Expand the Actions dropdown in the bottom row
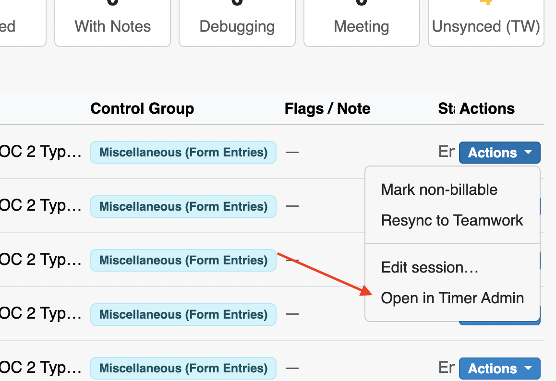The image size is (556, 381). [x=500, y=369]
